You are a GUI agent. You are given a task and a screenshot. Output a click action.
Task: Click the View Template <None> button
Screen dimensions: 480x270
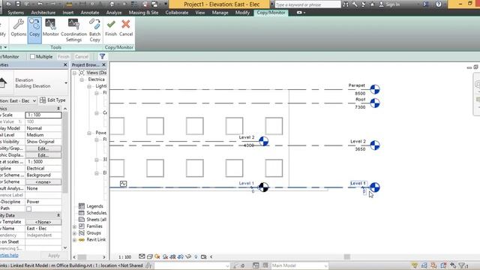[x=43, y=222]
